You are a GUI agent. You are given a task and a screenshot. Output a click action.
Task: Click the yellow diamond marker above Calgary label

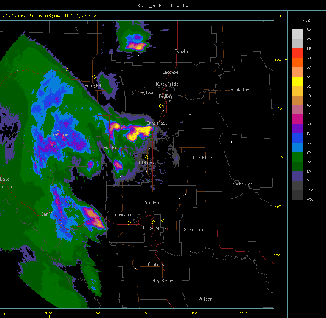pyautogui.click(x=153, y=222)
